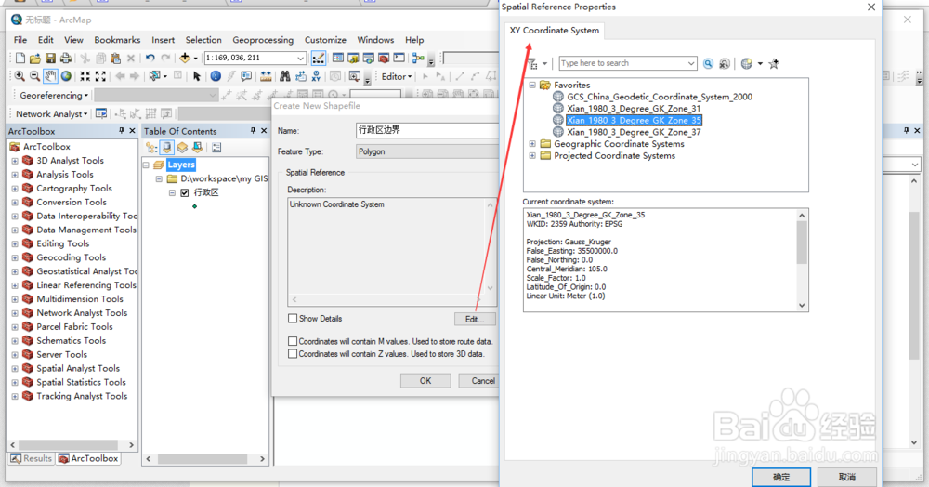Open the map scale dropdown
Viewport: 929px width, 487px height.
(x=300, y=58)
